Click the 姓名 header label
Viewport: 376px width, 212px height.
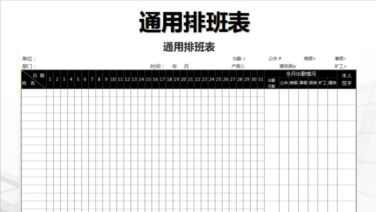[28, 83]
